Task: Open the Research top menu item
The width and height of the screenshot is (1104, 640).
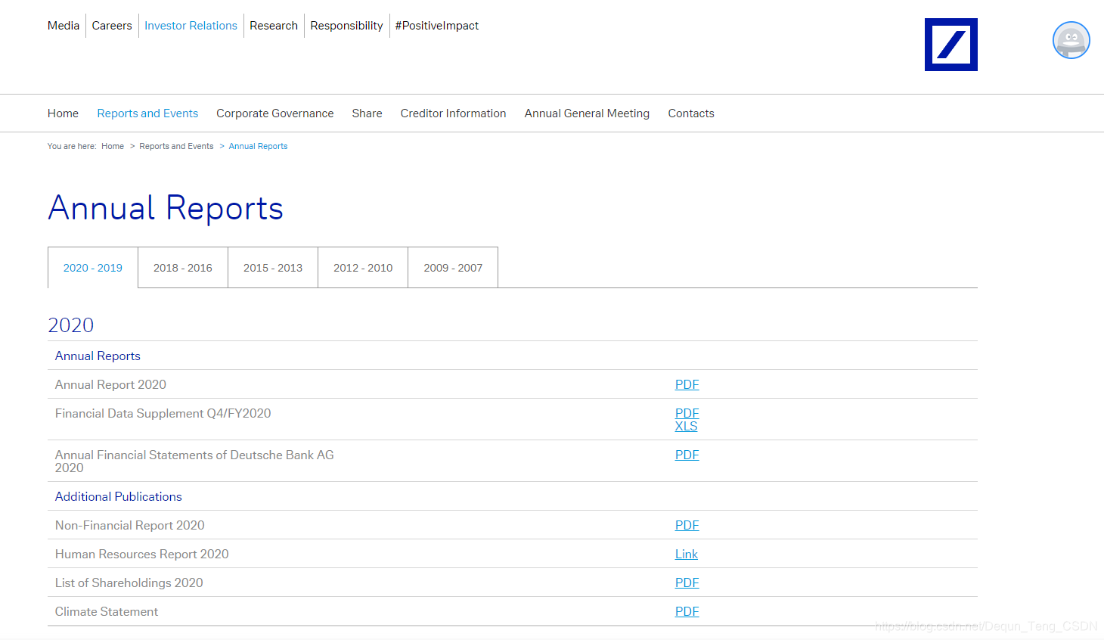Action: 274,26
